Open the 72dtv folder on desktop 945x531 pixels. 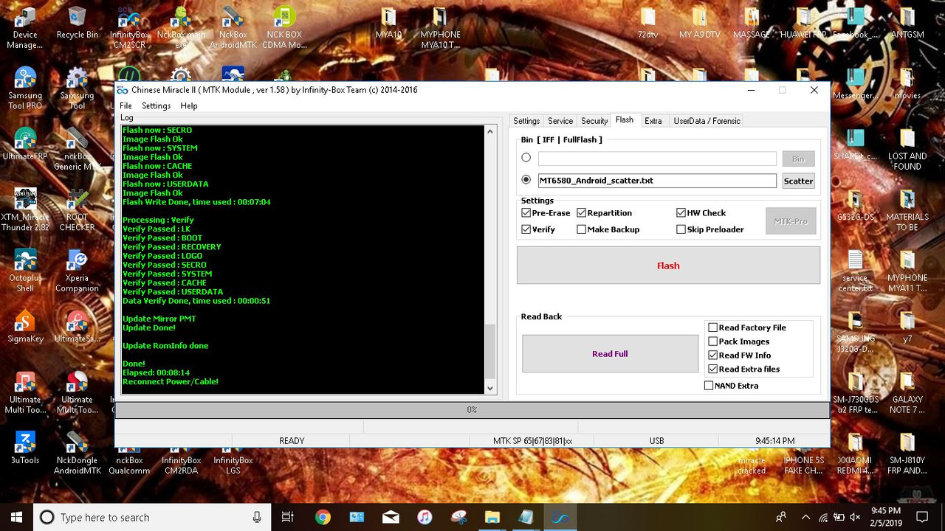[647, 23]
